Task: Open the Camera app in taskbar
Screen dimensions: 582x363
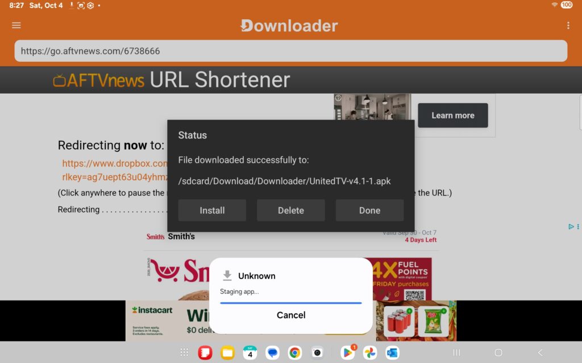Action: pyautogui.click(x=317, y=353)
